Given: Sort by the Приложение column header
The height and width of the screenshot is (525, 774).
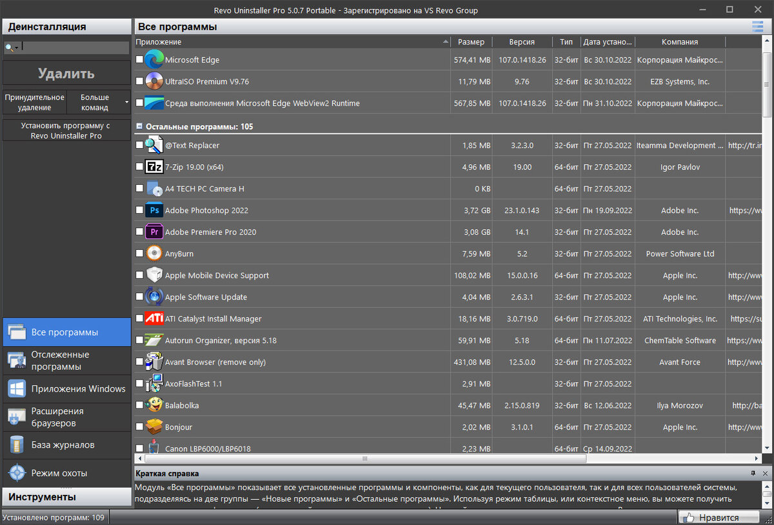Looking at the screenshot, I should [x=293, y=42].
